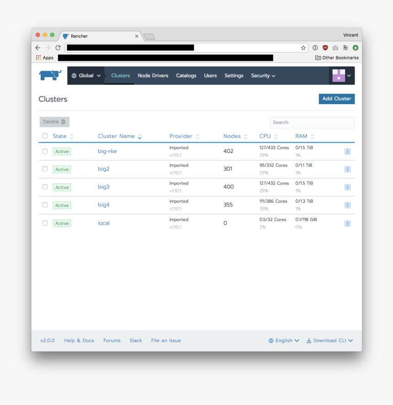Click the cluster Search field
Screen dimensions: 393x405
(x=312, y=122)
